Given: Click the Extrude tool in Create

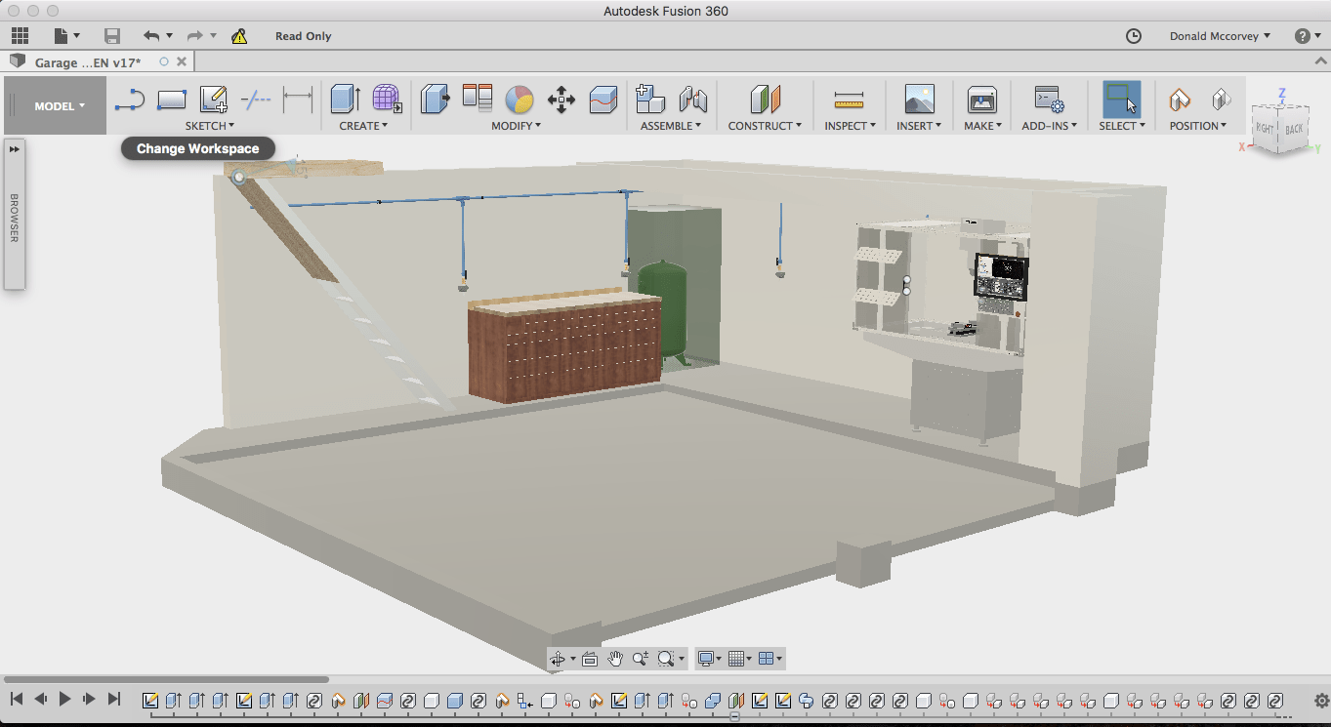Looking at the screenshot, I should (x=345, y=99).
